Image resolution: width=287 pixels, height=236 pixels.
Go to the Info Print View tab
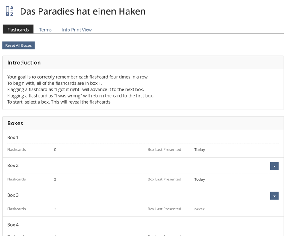77,30
